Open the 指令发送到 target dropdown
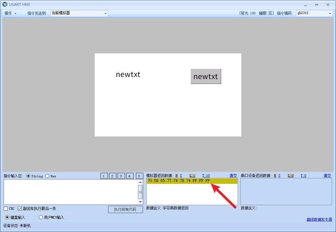 (79, 13)
